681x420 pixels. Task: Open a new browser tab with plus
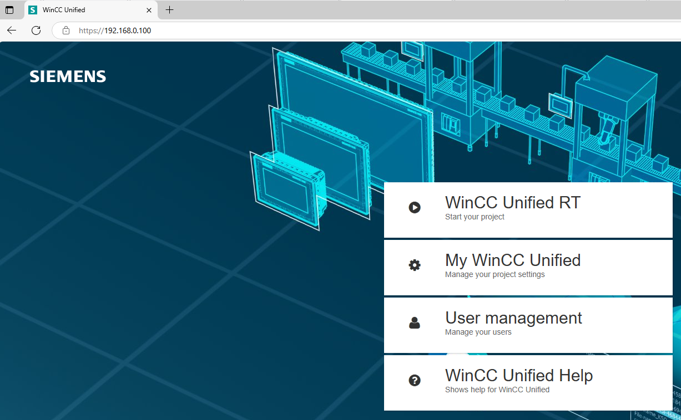[170, 10]
